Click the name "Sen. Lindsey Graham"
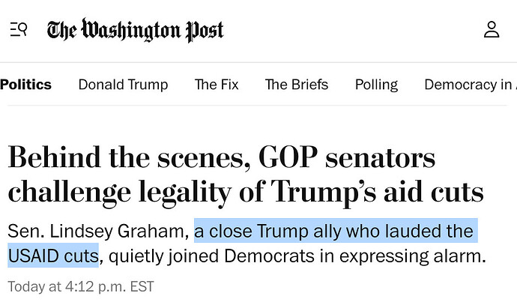The width and height of the screenshot is (517, 305). 98,231
